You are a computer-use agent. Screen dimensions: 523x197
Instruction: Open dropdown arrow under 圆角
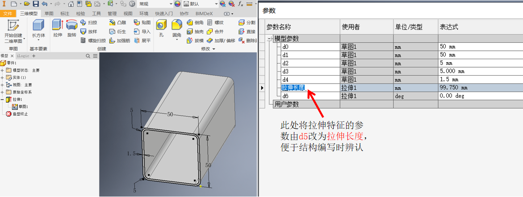pos(176,40)
